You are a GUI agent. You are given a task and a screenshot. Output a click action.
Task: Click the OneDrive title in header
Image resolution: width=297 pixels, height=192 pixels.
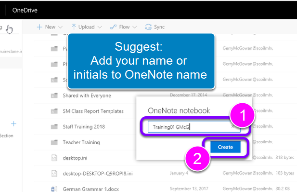tap(25, 10)
